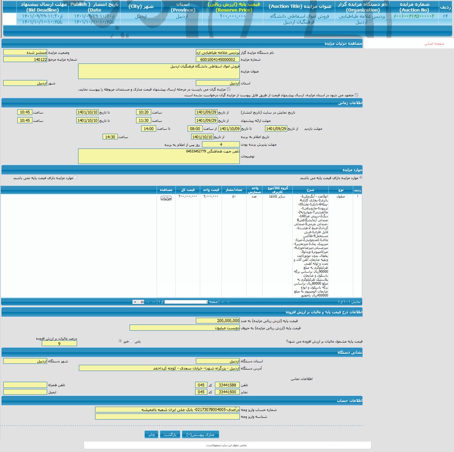Click the page number input field
Viewport: 454px width, 452px height.
[x=186, y=302]
